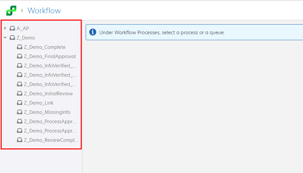Click the 'Under Workflow Processes' info message
Screen dimensions: 303x173
(x=162, y=33)
